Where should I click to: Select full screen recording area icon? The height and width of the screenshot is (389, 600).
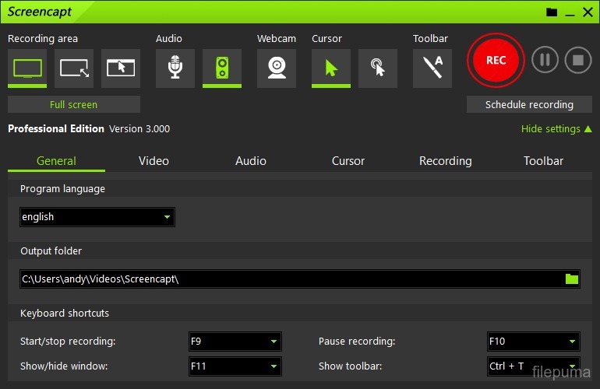[27, 68]
